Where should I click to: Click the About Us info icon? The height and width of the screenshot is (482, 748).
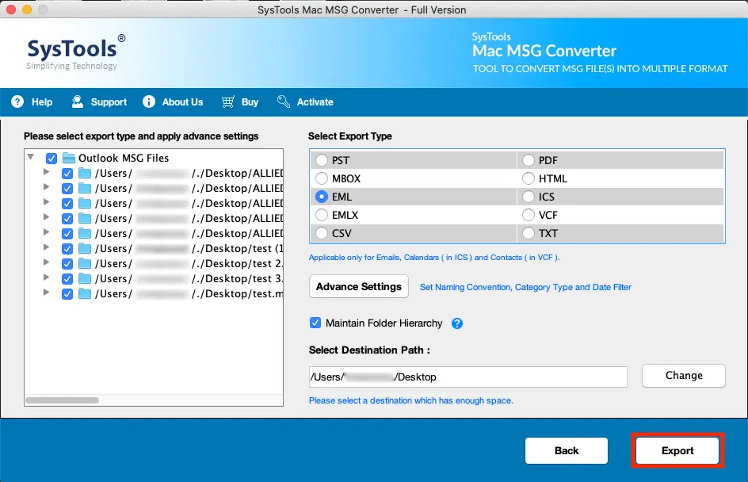[x=147, y=101]
